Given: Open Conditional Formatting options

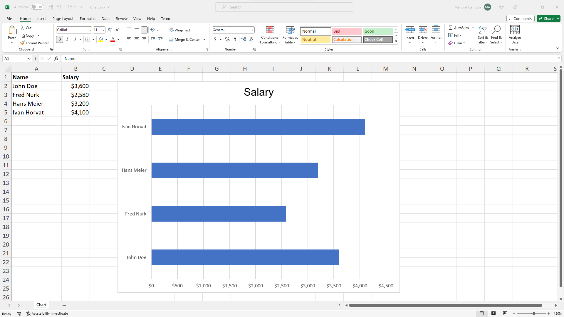Looking at the screenshot, I should coord(270,35).
